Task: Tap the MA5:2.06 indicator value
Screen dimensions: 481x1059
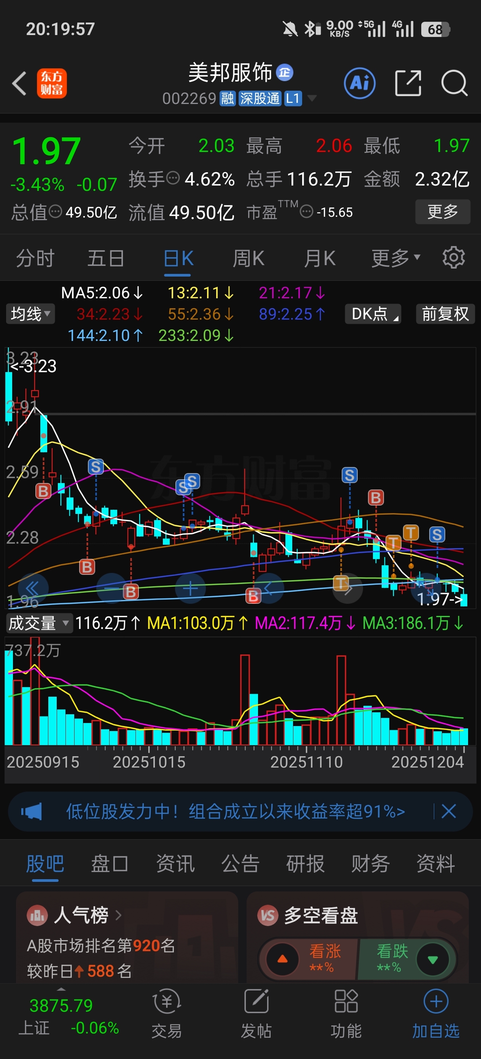Action: 102,293
